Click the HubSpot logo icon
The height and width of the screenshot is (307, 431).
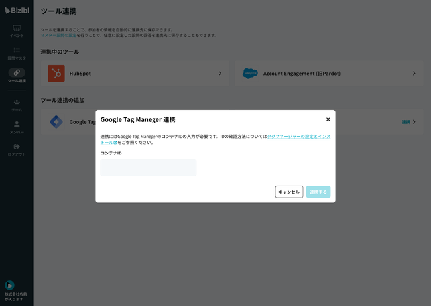coord(56,73)
